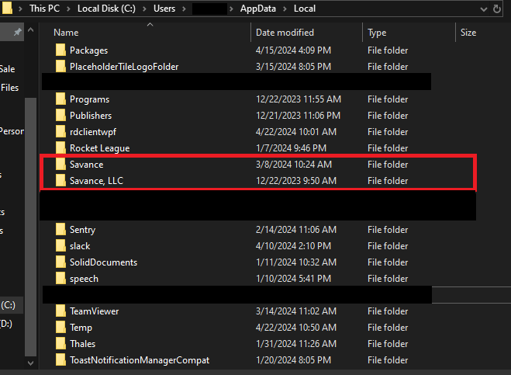Click the Rocket League folder icon

click(60, 148)
